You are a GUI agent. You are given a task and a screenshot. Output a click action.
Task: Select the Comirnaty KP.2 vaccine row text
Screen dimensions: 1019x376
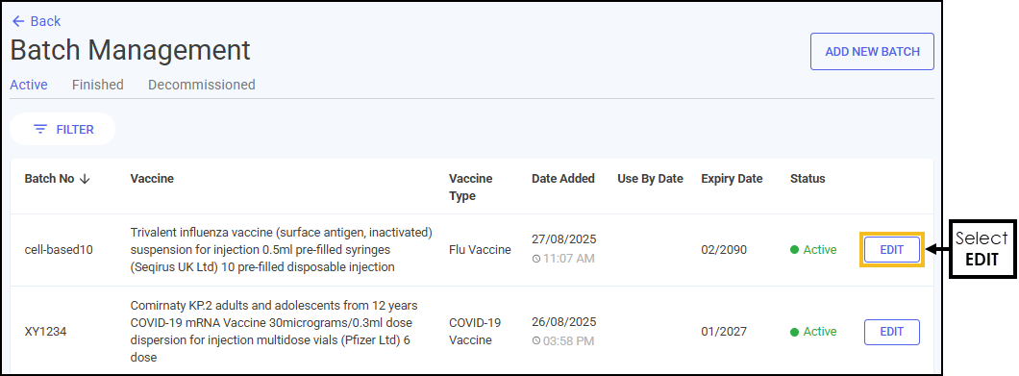[275, 332]
